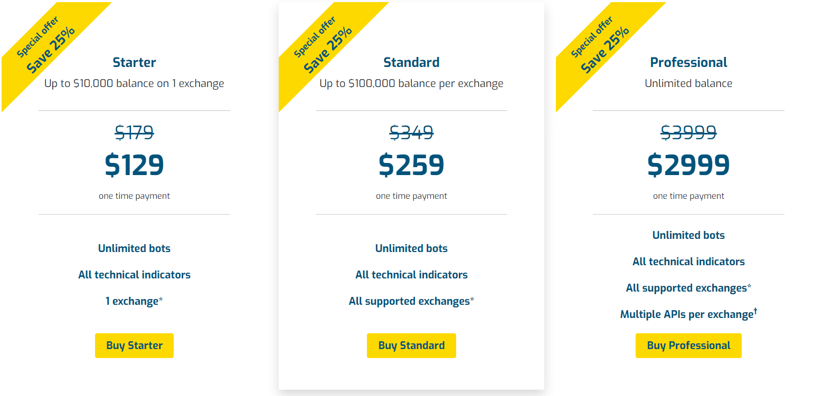This screenshot has height=396, width=832.
Task: Click the Buy Starter button
Action: (x=134, y=345)
